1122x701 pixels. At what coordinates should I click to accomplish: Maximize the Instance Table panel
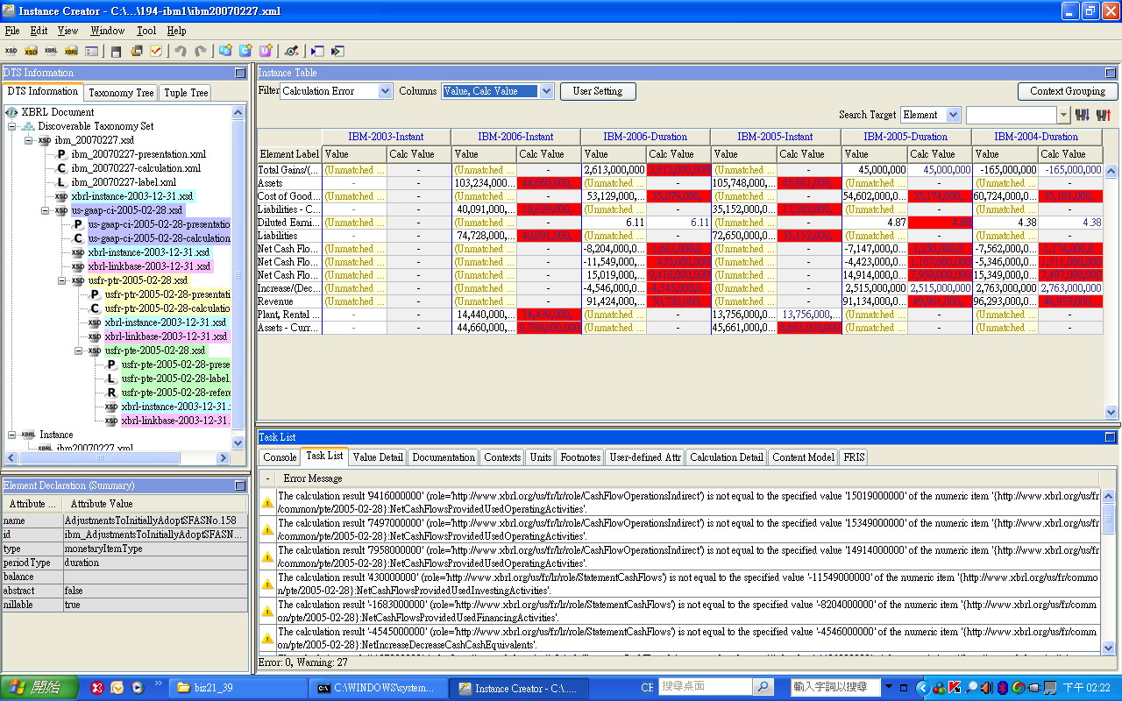(x=1111, y=73)
